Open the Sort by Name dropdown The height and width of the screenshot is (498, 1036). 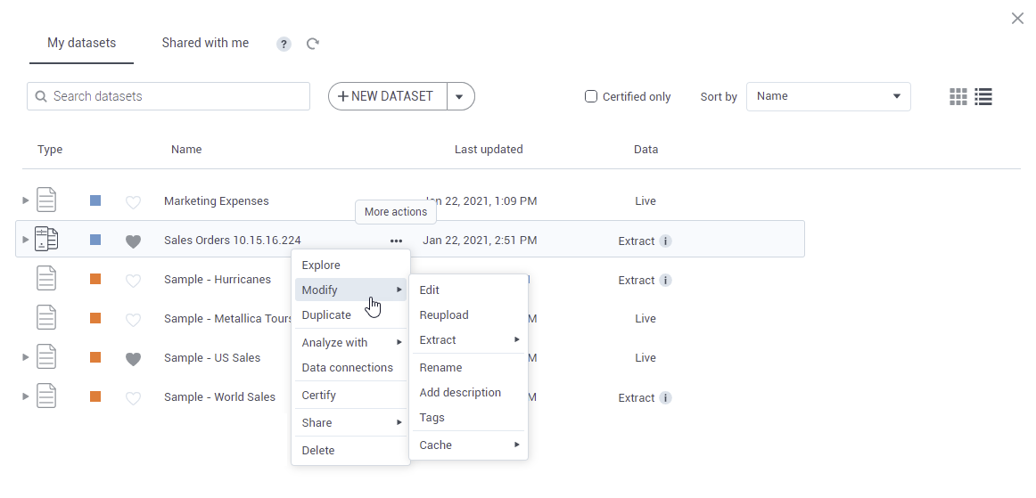pyautogui.click(x=827, y=96)
